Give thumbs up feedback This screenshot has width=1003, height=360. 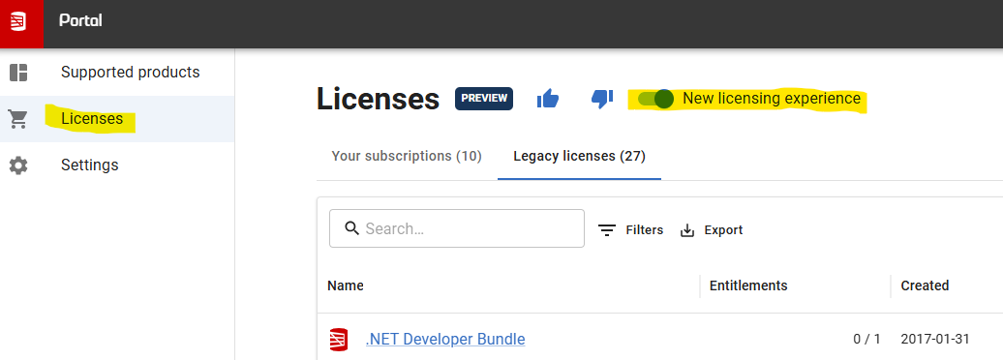(x=548, y=99)
